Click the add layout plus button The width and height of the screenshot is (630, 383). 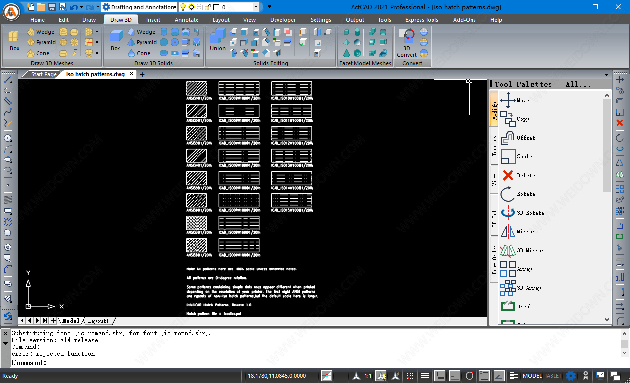tap(53, 321)
